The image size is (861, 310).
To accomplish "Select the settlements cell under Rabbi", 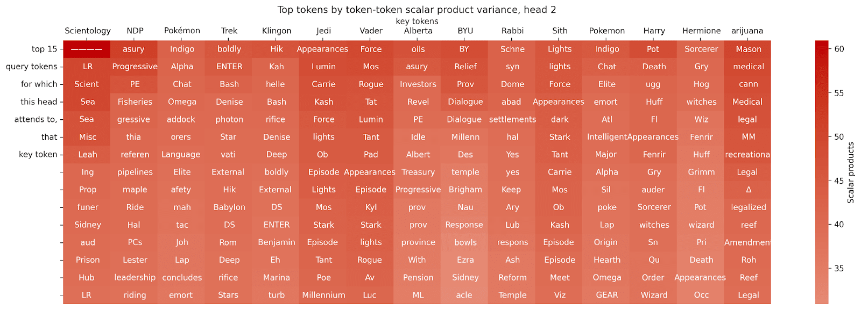I will coord(512,119).
